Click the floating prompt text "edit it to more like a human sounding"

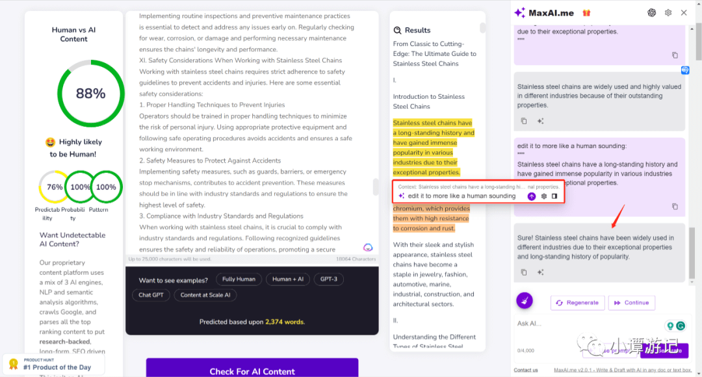click(461, 196)
